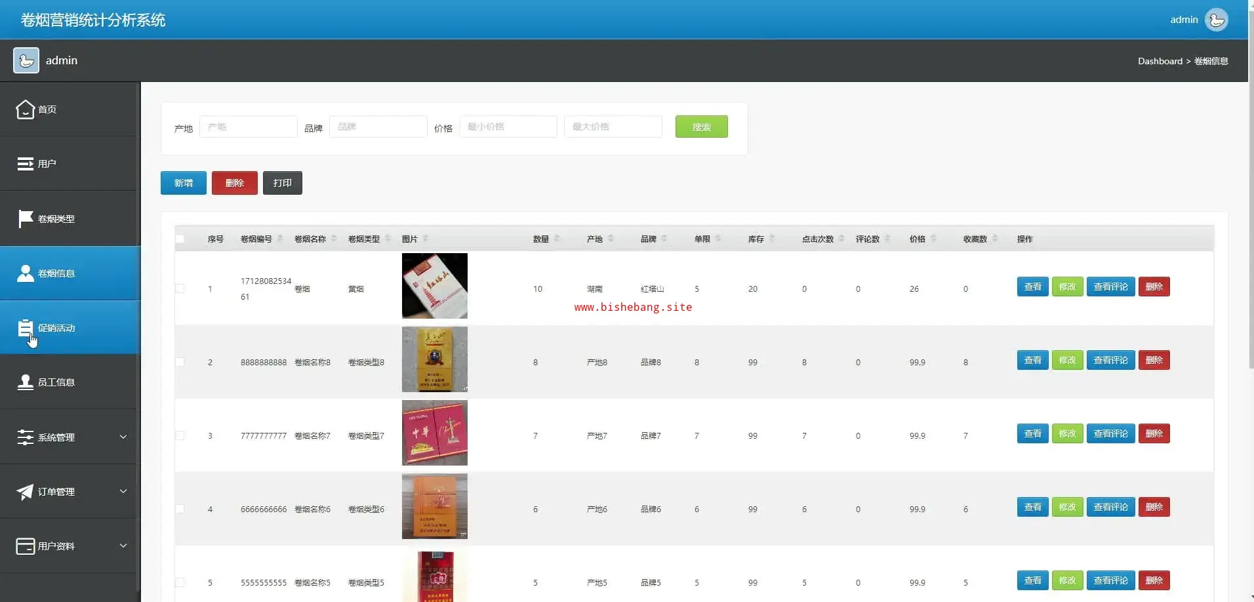Viewport: 1254px width, 602px height.
Task: Check the checkbox for row 5
Action: [x=180, y=582]
